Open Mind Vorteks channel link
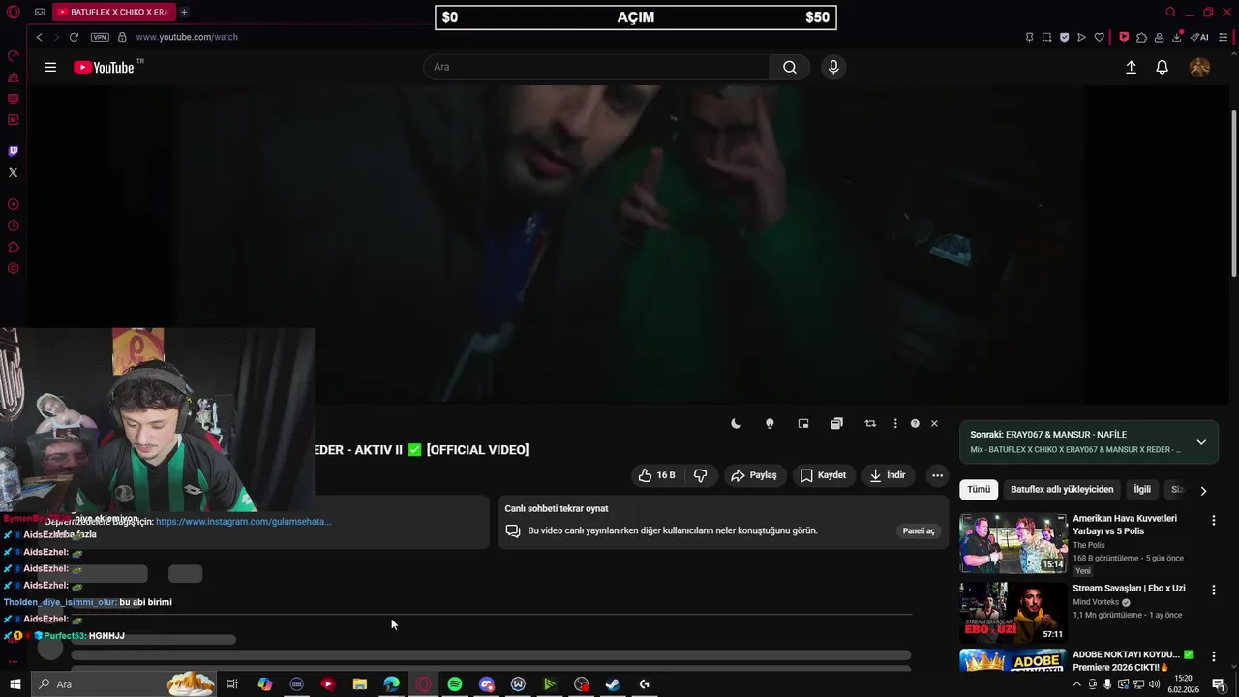This screenshot has height=697, width=1239. (x=1096, y=602)
